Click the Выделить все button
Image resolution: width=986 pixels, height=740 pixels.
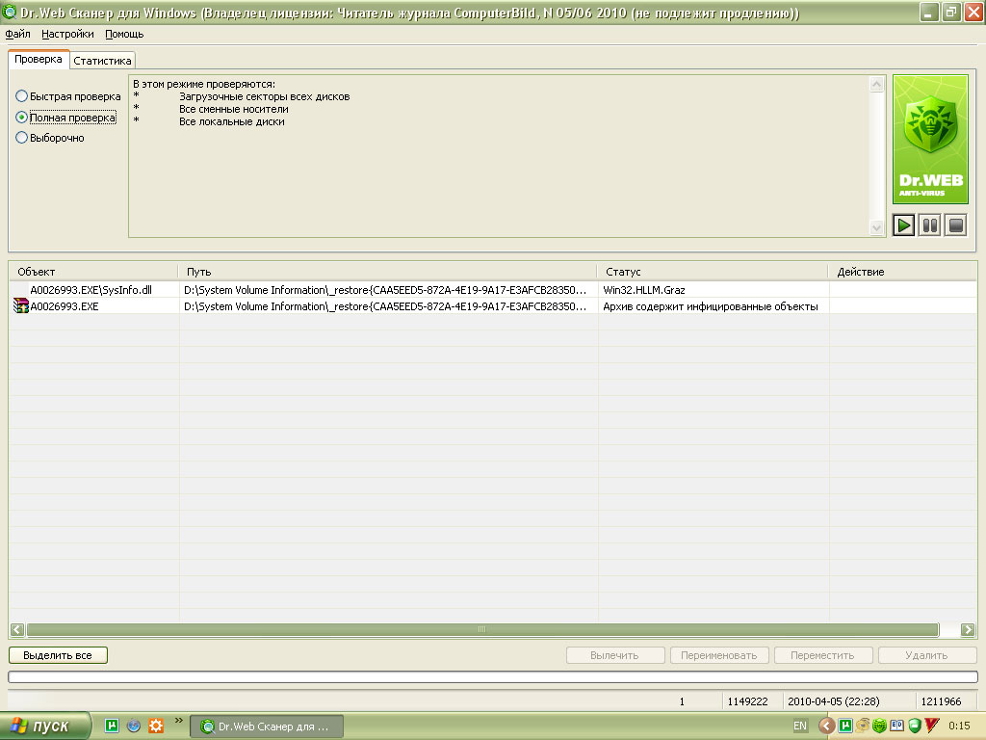point(58,655)
